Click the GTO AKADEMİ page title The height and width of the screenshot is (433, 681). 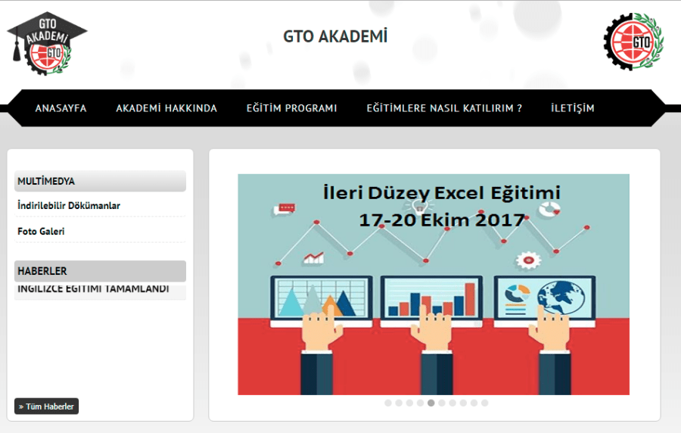(335, 36)
